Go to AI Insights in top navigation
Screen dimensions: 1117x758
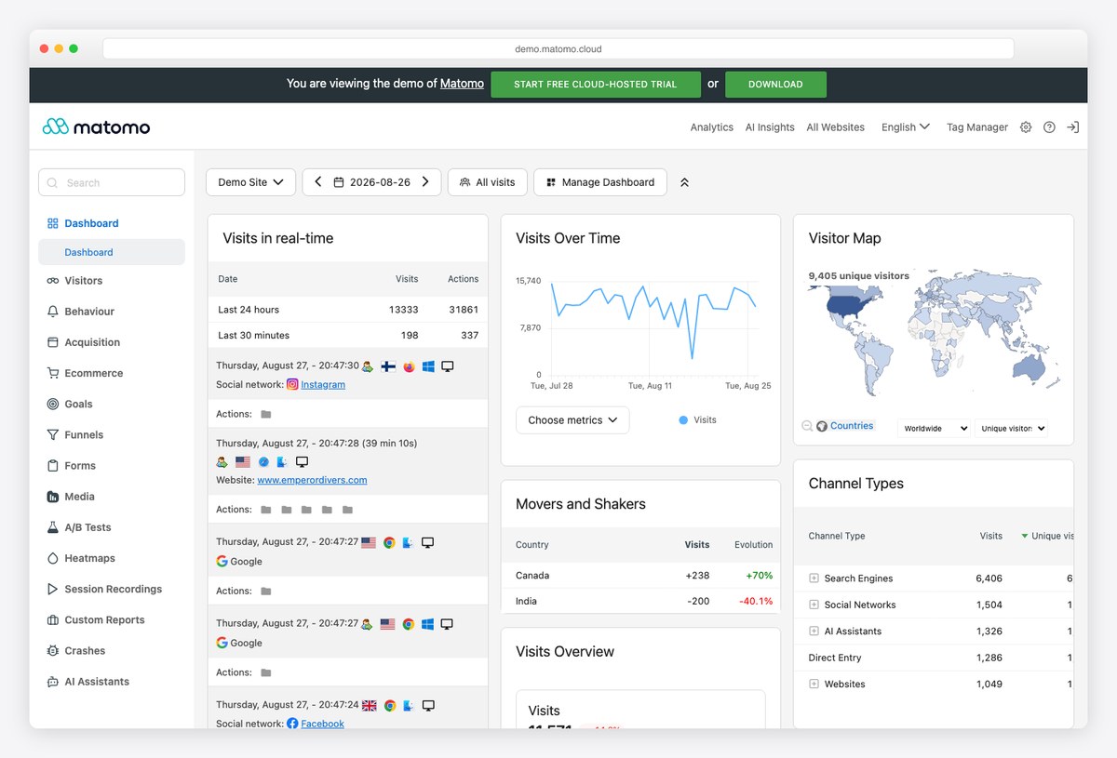click(x=770, y=127)
